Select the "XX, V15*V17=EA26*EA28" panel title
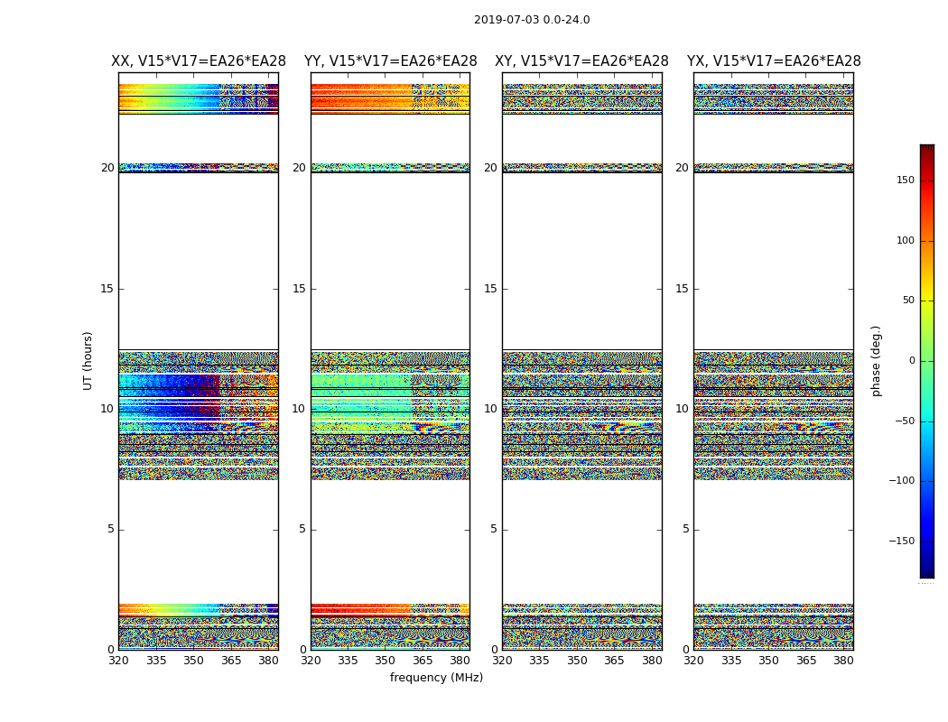 click(x=199, y=61)
